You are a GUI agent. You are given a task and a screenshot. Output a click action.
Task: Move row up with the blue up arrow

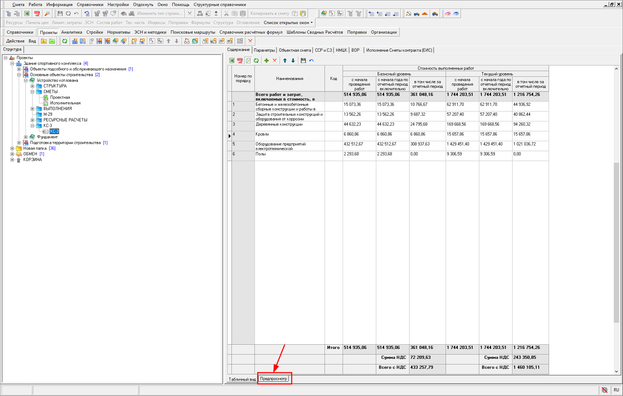click(285, 61)
